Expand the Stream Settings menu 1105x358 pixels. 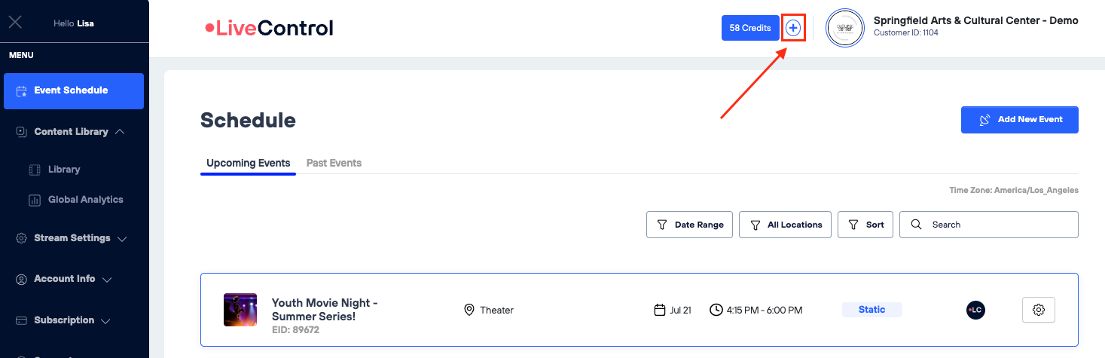tap(71, 238)
